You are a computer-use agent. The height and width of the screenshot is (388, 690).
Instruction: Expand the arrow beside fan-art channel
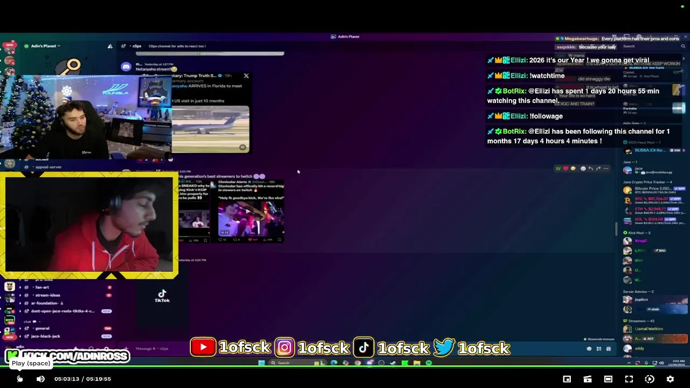pos(20,287)
